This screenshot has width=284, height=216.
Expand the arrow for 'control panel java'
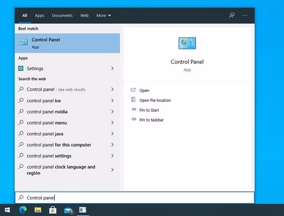pos(112,134)
